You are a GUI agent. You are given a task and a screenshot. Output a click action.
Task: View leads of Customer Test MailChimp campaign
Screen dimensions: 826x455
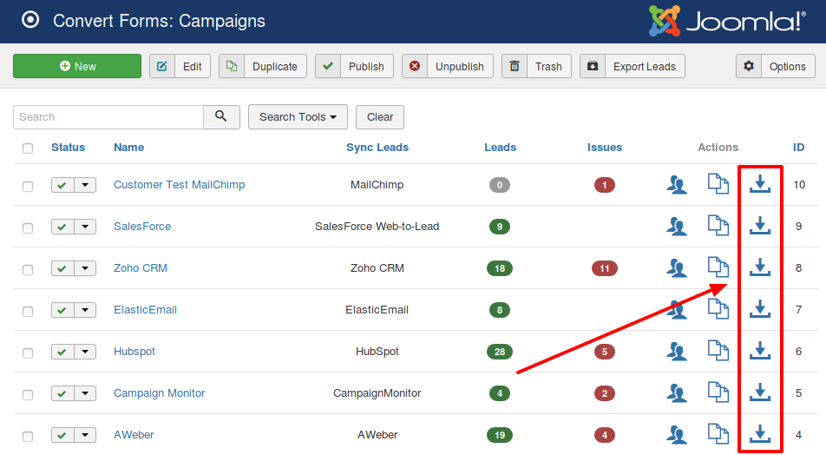tap(677, 185)
